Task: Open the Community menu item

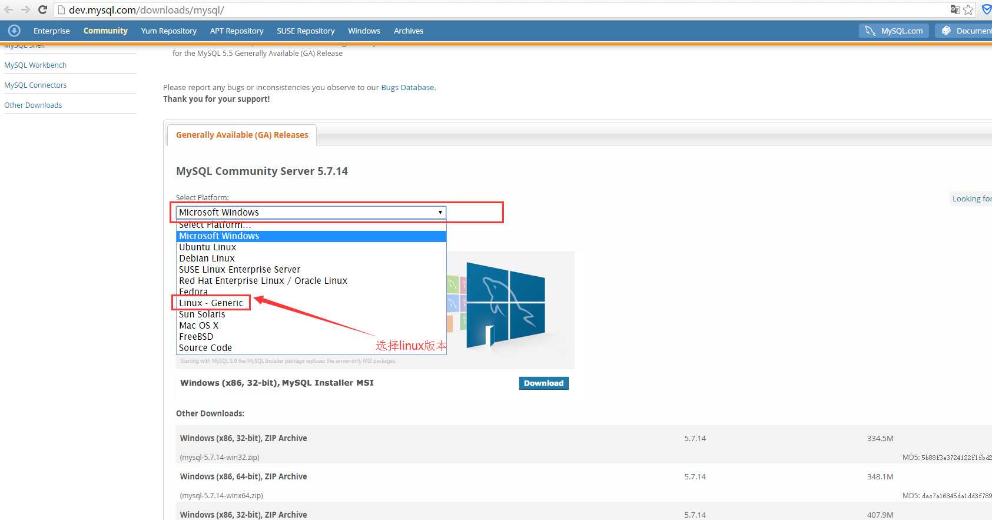Action: point(105,31)
